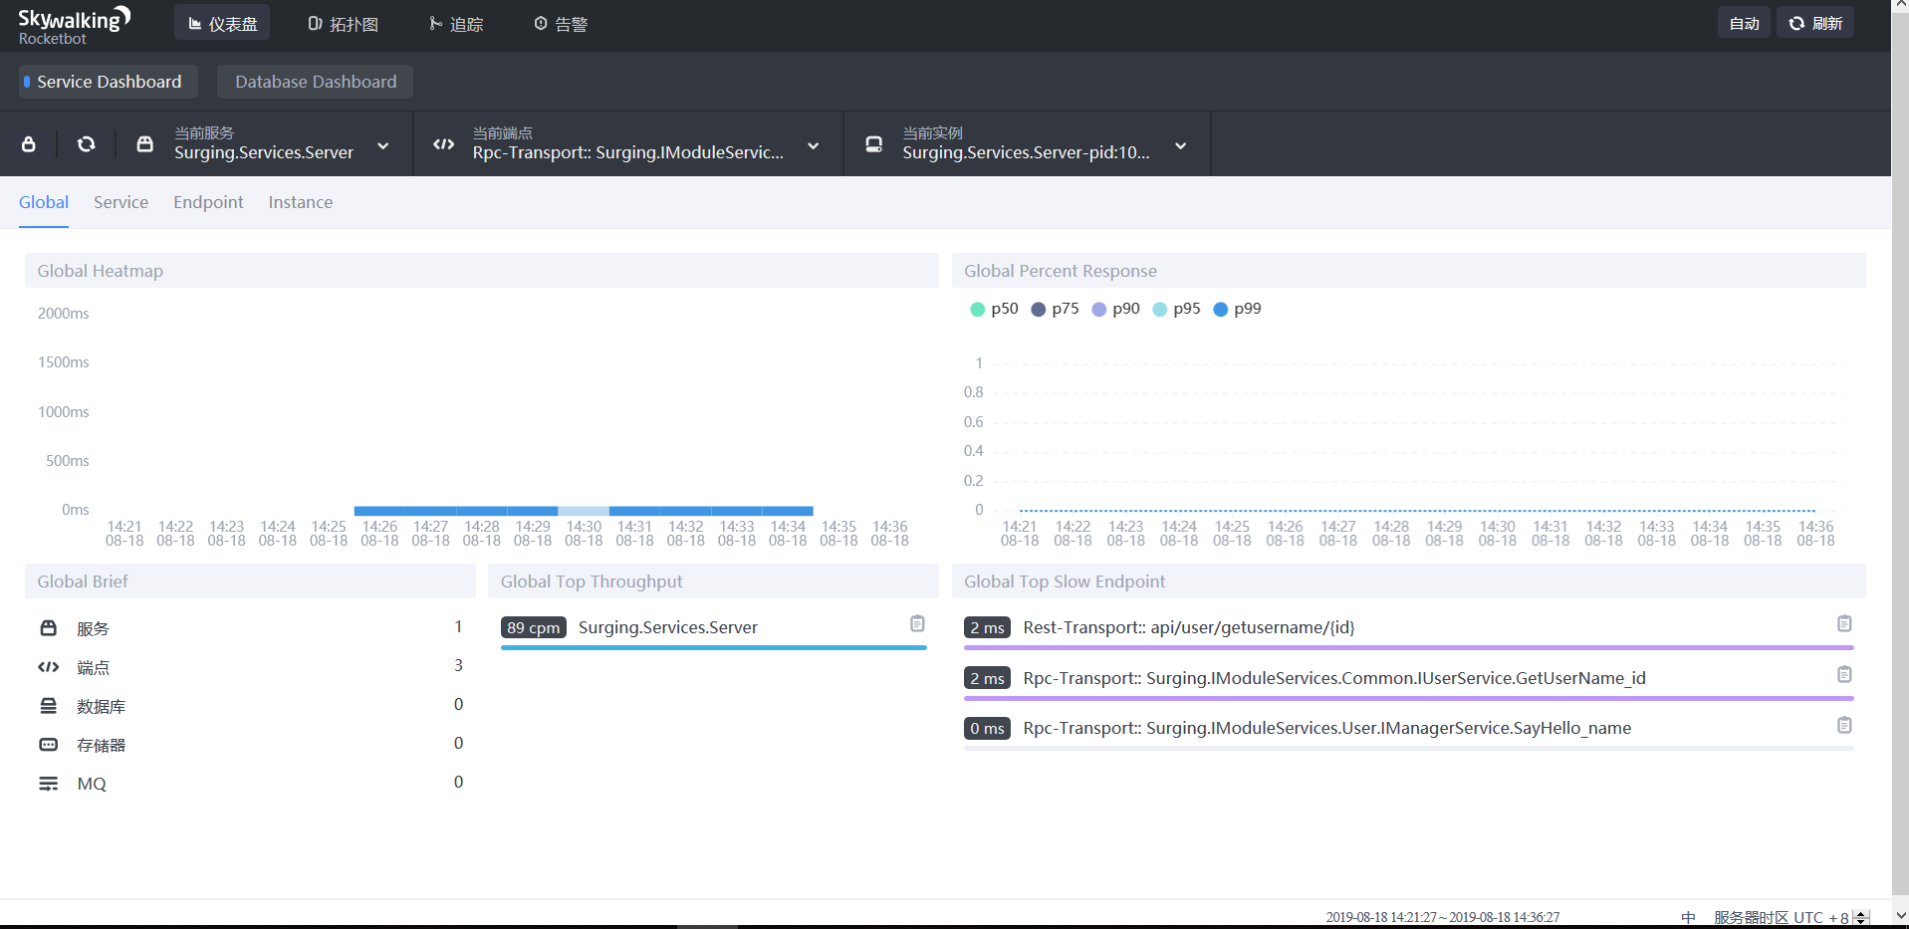The image size is (1909, 929).
Task: Click the MQ queue icon
Action: coord(48,784)
